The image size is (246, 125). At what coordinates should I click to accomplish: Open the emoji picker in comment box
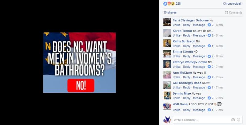tap(239, 120)
